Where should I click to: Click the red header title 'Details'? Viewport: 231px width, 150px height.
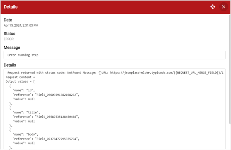tap(11, 7)
